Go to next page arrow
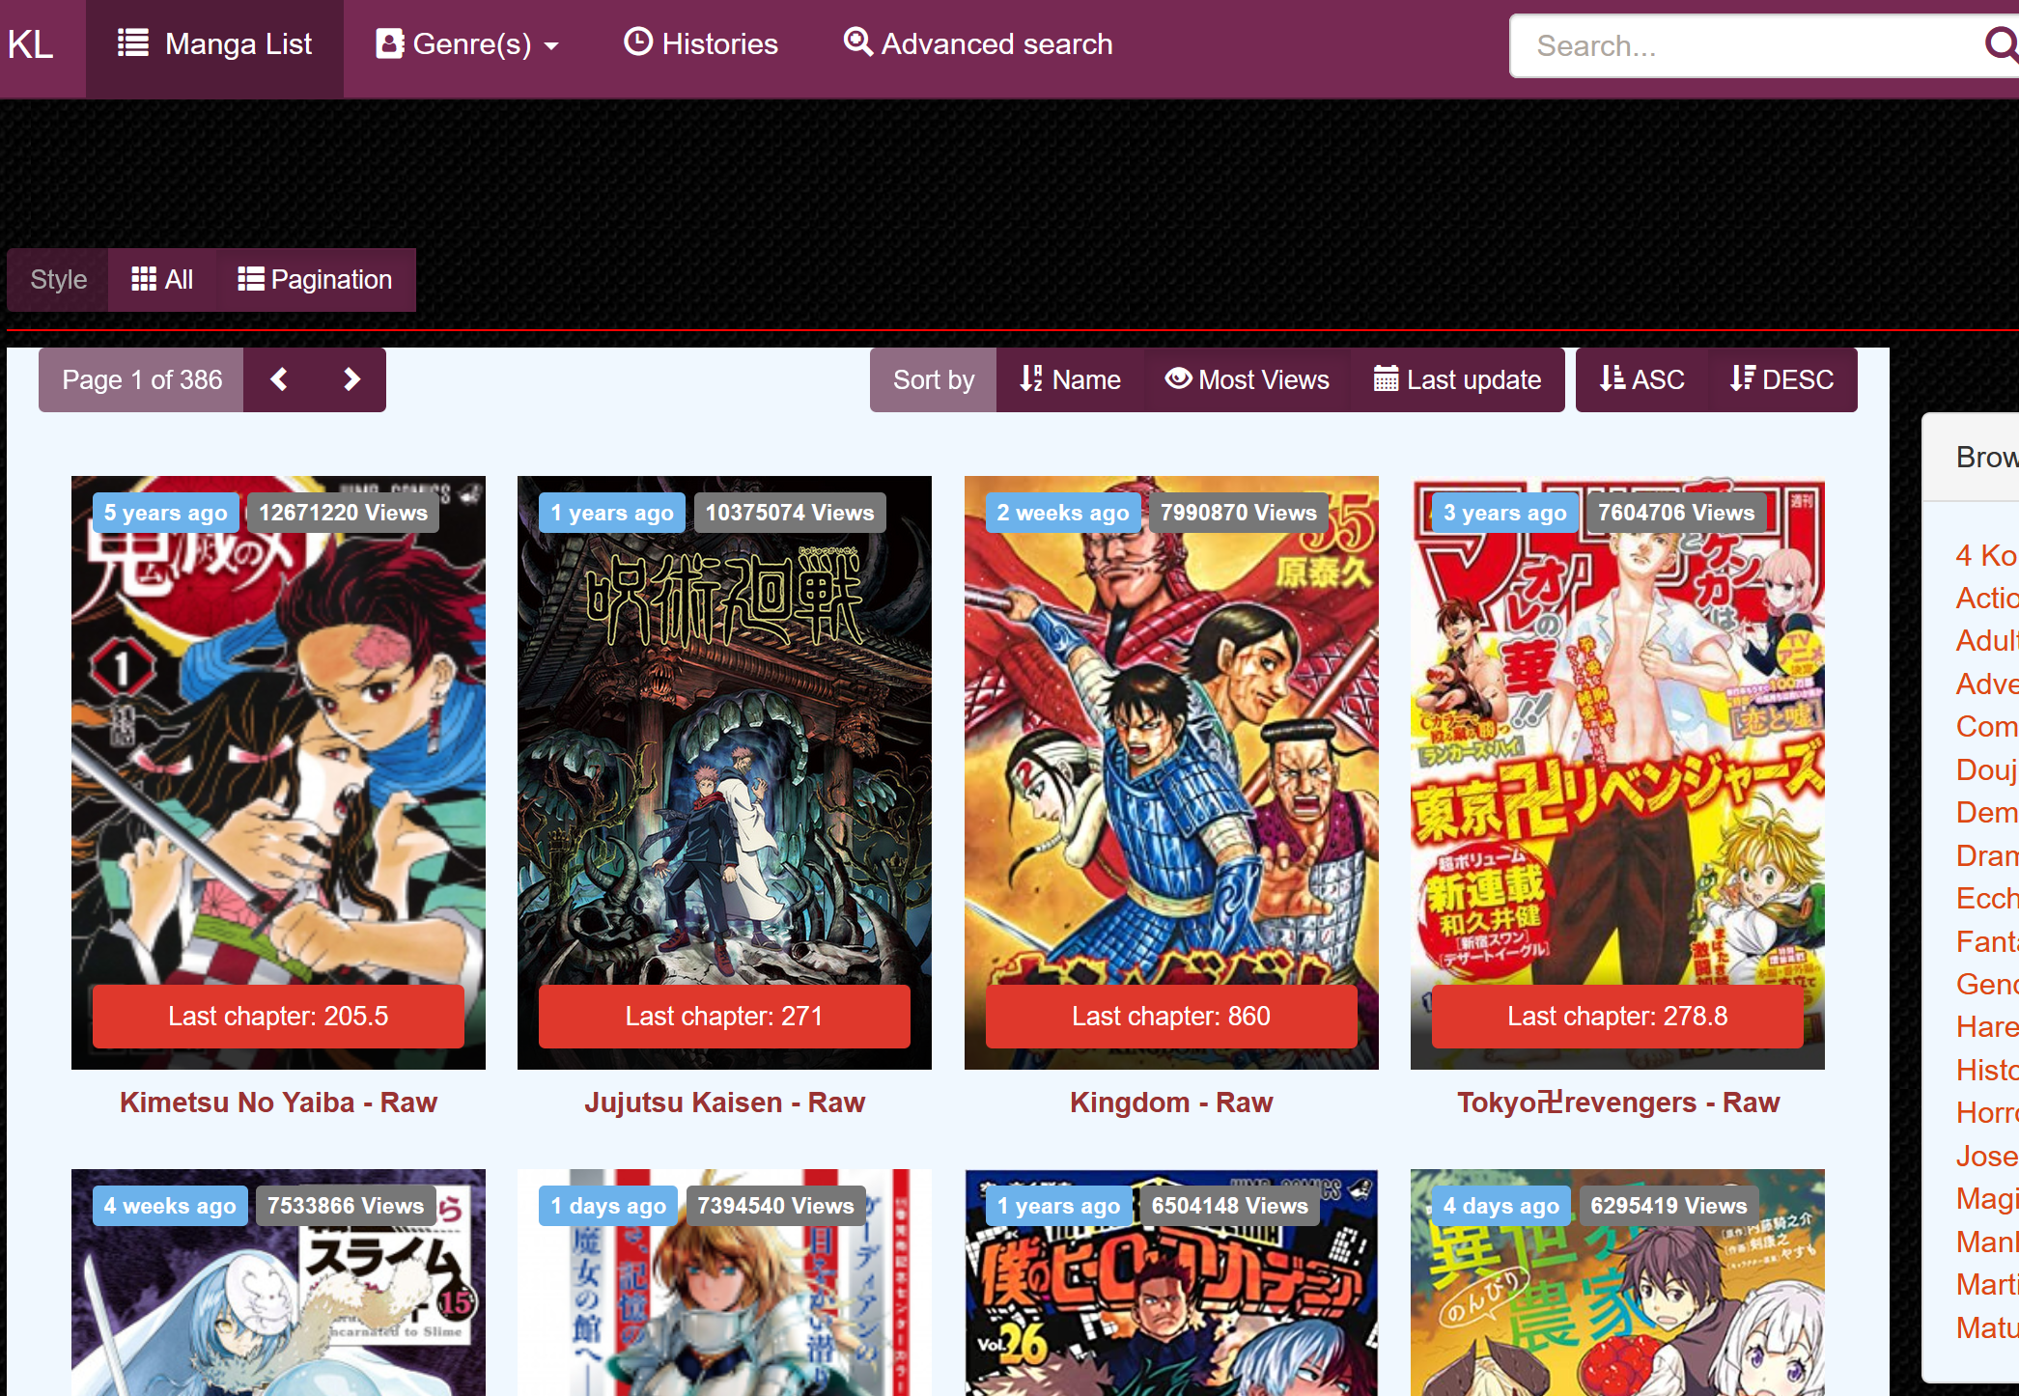 tap(351, 379)
